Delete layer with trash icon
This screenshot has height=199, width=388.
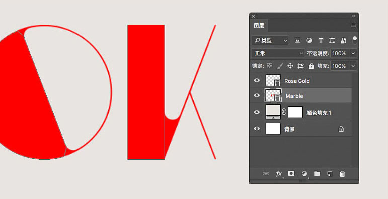tap(342, 174)
